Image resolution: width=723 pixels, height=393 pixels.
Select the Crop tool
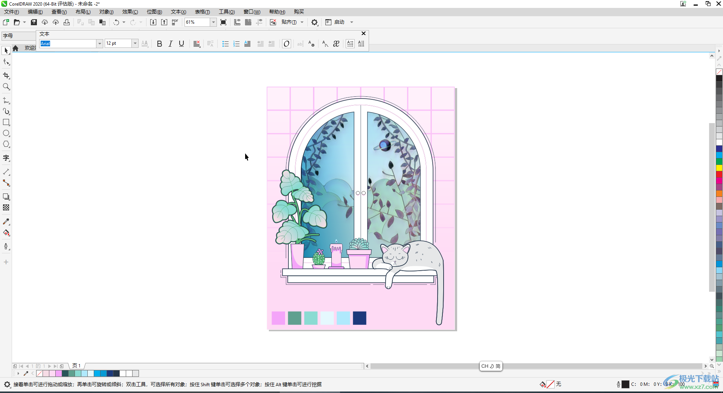[6, 76]
